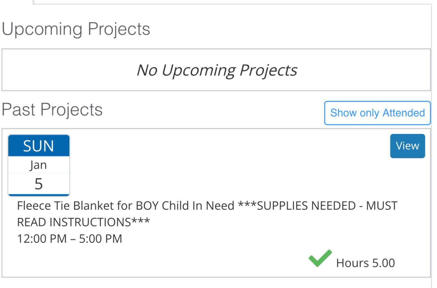Select the Upcoming Projects heading
Screen dimensions: 437x288
click(76, 29)
